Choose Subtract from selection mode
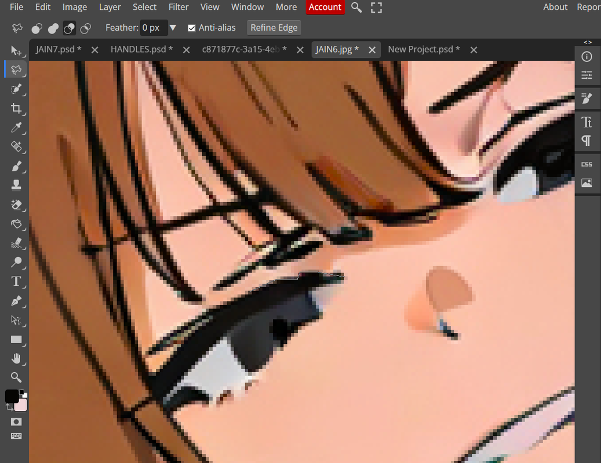 click(70, 28)
